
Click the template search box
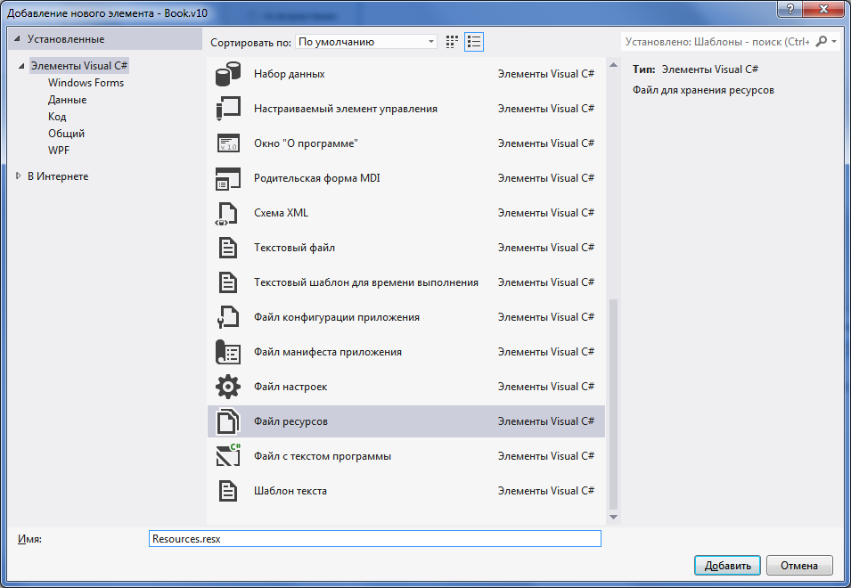click(x=717, y=41)
